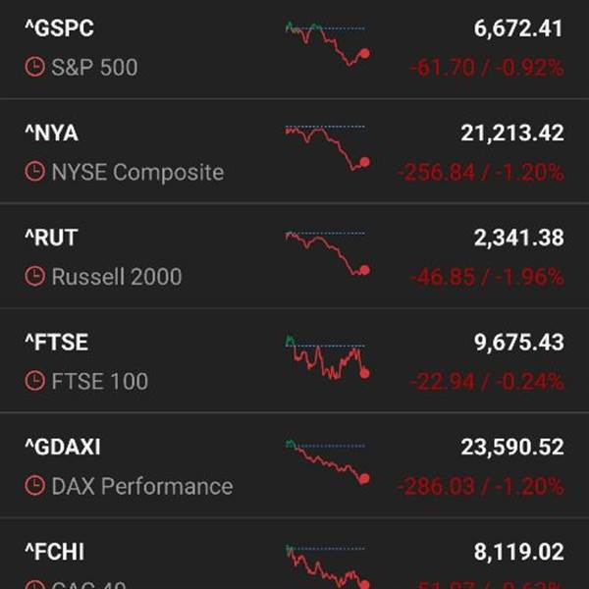589x589 pixels.
Task: Click the clock icon beside Russell 2000
Action: point(34,277)
